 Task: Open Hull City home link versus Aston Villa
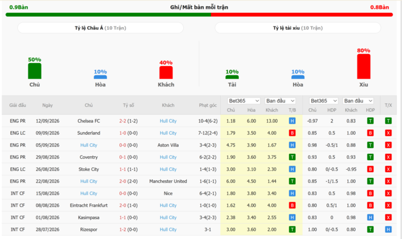click(88, 145)
